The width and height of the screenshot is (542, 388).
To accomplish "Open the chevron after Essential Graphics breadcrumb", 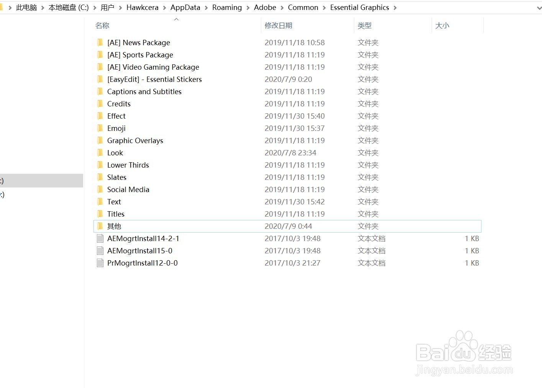I will click(x=395, y=8).
